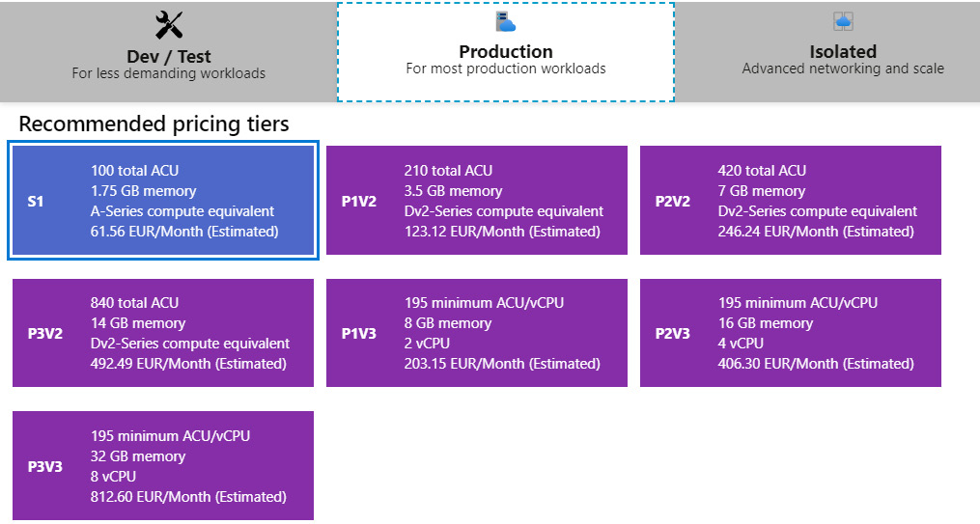Choose the P1V2 pricing tier
The image size is (980, 524).
[x=477, y=201]
